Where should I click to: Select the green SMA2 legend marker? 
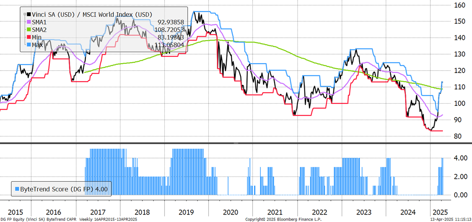point(28,30)
